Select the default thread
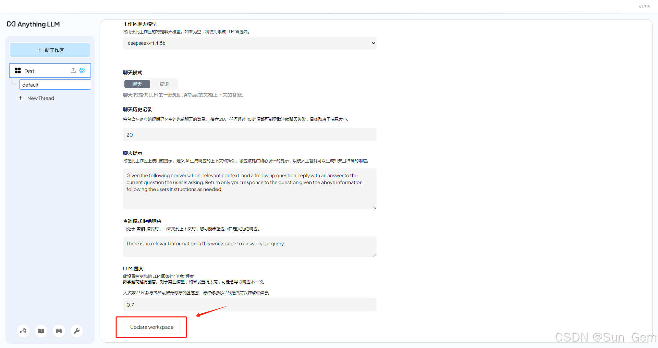The image size is (658, 348). (x=55, y=85)
